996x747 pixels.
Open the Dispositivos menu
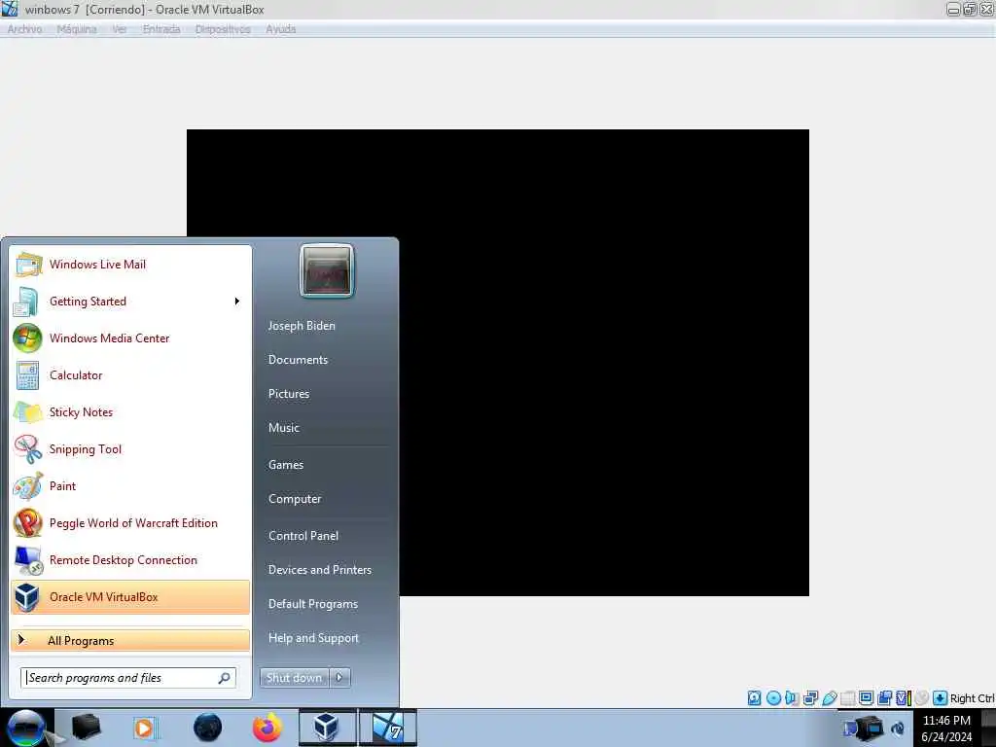[x=223, y=29]
